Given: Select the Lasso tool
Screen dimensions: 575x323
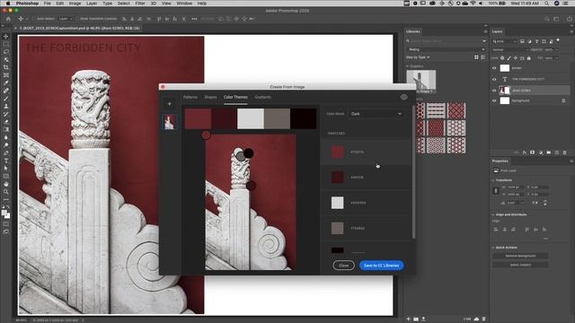Looking at the screenshot, I should [x=6, y=52].
